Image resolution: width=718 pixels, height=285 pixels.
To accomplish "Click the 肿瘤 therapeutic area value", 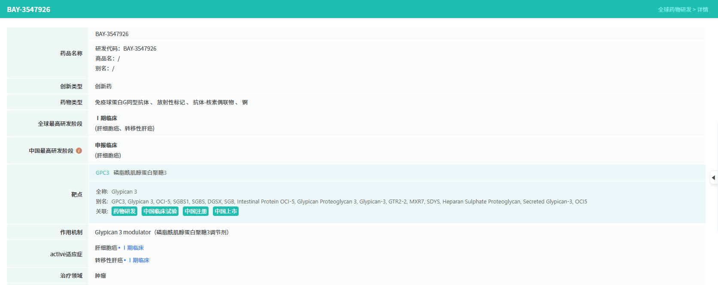I will click(100, 276).
